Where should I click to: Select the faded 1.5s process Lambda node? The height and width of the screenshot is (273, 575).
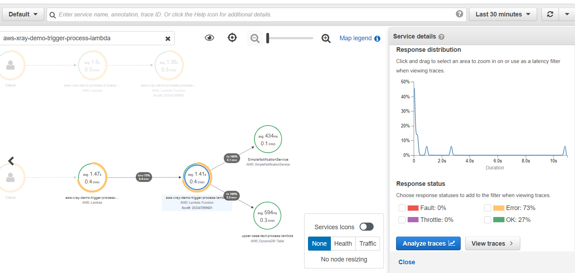92,65
